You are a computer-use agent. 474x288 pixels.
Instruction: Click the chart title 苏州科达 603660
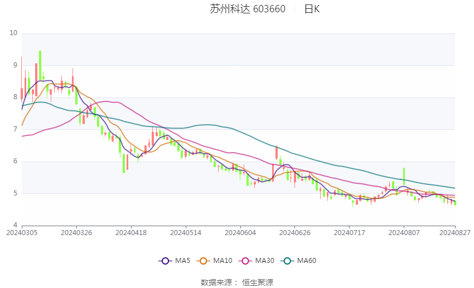click(x=248, y=9)
